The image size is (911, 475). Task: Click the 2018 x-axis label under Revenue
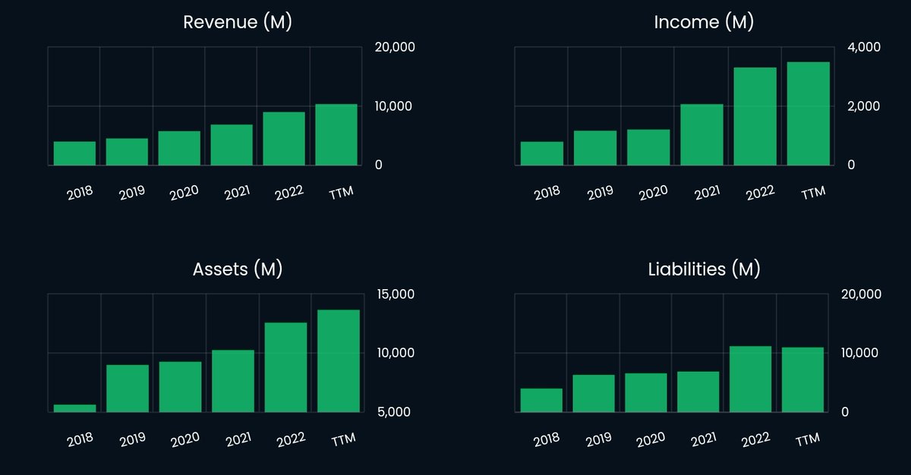tap(80, 193)
